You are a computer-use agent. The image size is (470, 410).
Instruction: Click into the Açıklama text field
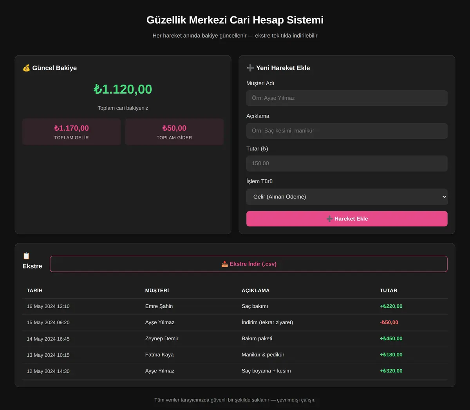point(347,131)
